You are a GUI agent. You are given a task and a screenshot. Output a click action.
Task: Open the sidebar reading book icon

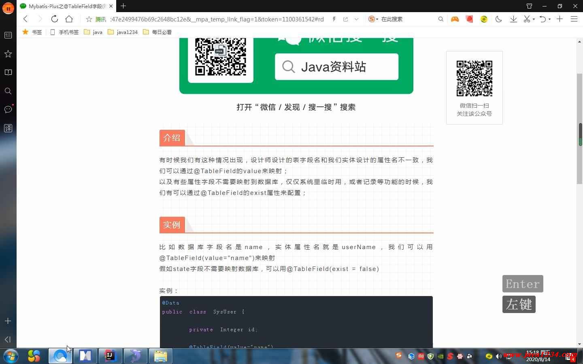[x=8, y=72]
